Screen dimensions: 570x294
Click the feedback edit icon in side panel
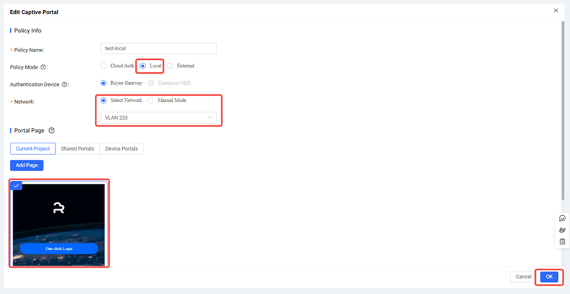pyautogui.click(x=562, y=230)
